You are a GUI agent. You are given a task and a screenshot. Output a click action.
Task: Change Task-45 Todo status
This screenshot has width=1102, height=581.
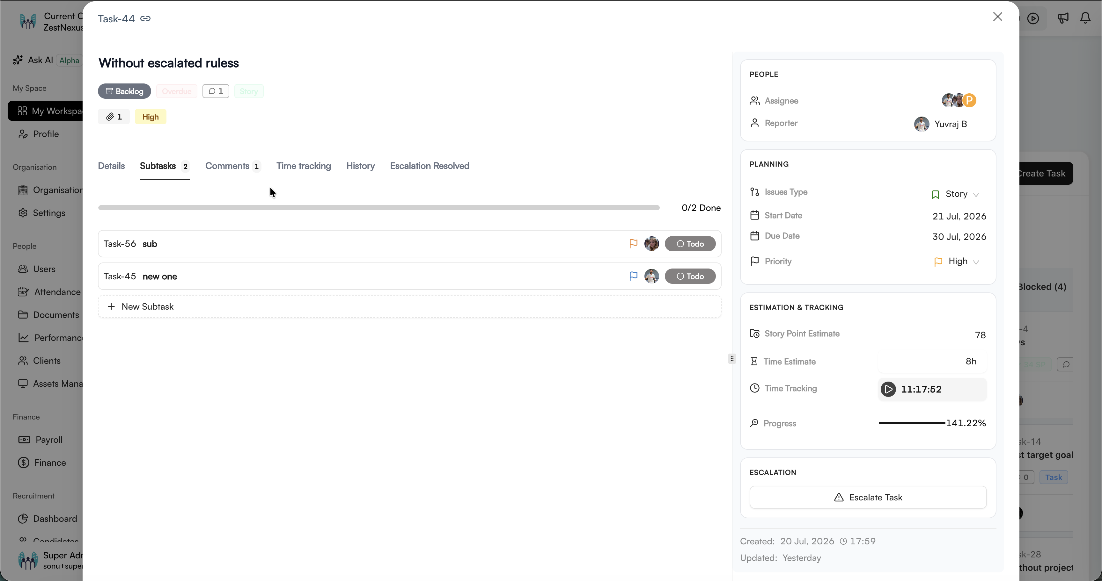(690, 276)
